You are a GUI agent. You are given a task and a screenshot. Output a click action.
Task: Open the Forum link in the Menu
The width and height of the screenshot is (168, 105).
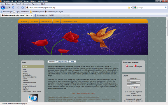25,71
